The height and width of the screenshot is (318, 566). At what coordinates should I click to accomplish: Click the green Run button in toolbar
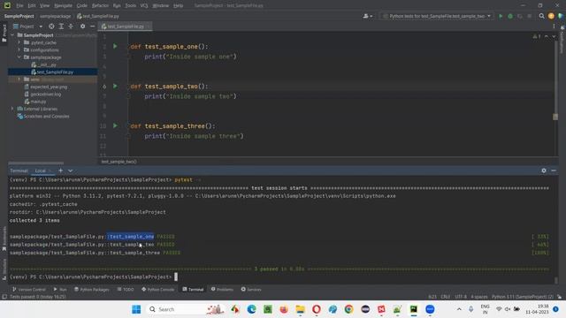click(501, 16)
